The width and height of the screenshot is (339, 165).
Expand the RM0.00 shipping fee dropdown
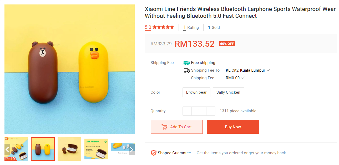pyautogui.click(x=235, y=78)
